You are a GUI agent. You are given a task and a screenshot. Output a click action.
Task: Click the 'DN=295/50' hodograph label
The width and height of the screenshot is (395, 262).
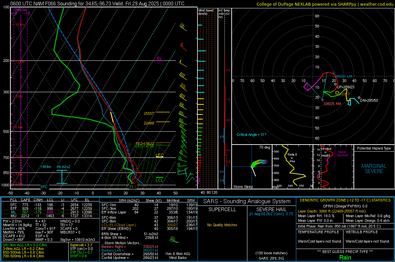point(369,100)
